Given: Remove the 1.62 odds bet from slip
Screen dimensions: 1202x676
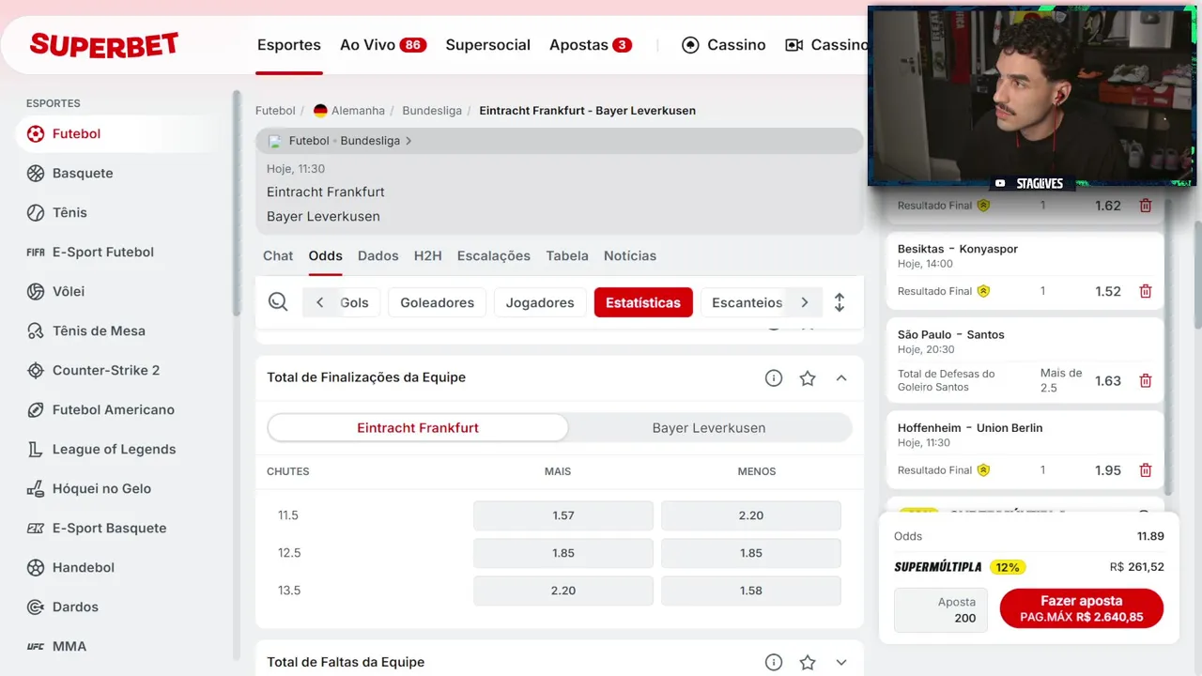Looking at the screenshot, I should point(1146,205).
